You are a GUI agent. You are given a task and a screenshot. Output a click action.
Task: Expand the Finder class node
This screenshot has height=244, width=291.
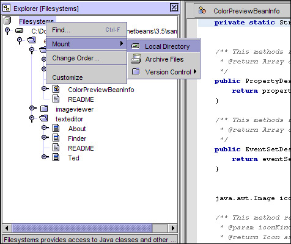[x=45, y=137]
